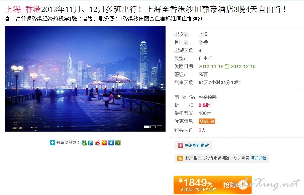Click the Hong Kong skyline photo
304x195 pixels.
click(85, 79)
